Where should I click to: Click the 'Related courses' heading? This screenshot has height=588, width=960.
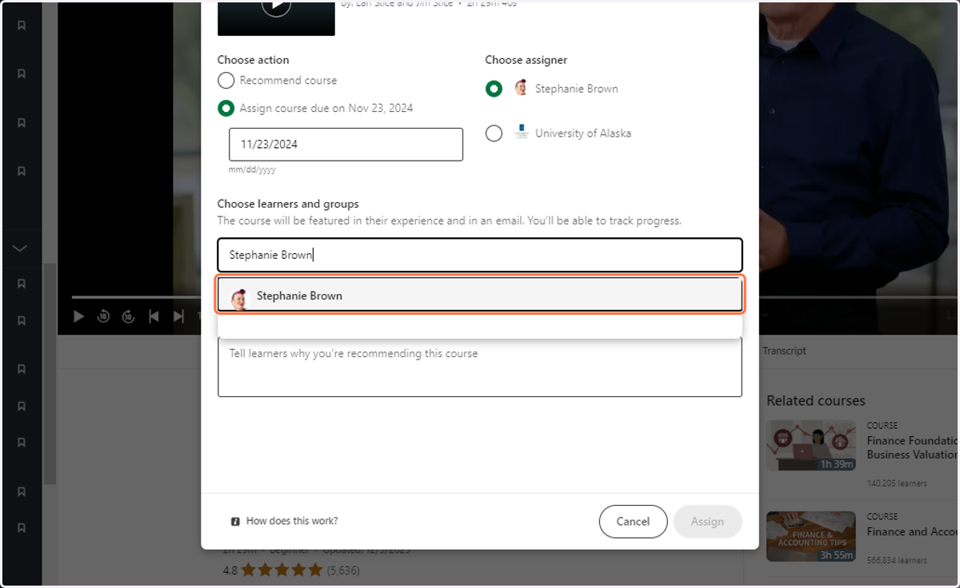point(816,400)
